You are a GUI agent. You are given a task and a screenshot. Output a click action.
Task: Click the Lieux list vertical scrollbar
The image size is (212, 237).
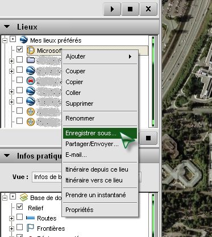pyautogui.click(x=153, y=81)
